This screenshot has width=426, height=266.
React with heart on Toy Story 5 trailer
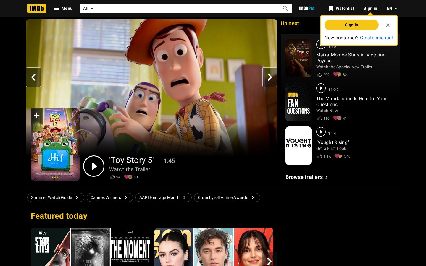131,177
